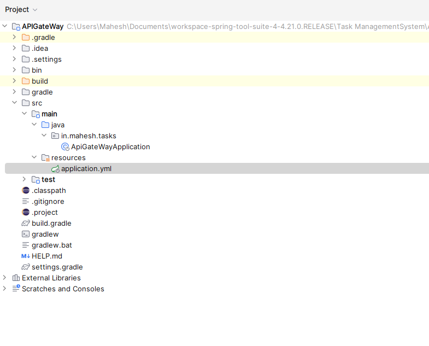Click the External Libraries icon
429x346 pixels.
coord(16,278)
